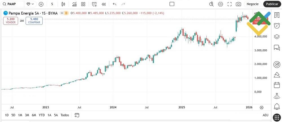Open the calendar panel in sidebar
282x122 pixels.
pyautogui.click(x=277, y=85)
